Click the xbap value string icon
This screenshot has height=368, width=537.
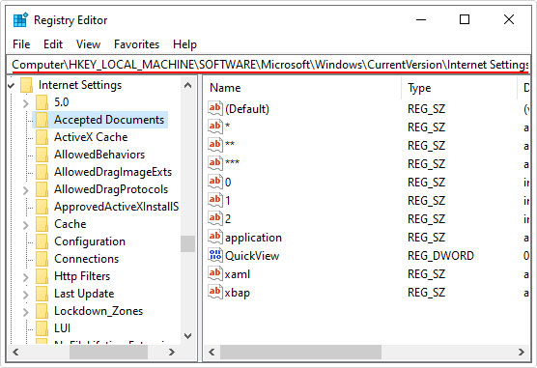(215, 292)
